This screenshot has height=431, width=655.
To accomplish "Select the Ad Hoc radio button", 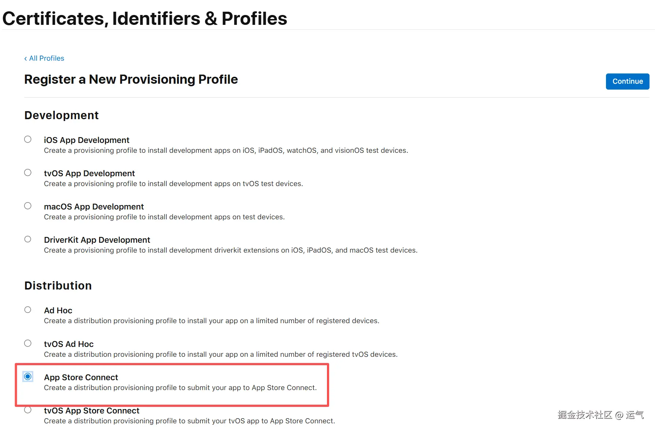I will [28, 310].
